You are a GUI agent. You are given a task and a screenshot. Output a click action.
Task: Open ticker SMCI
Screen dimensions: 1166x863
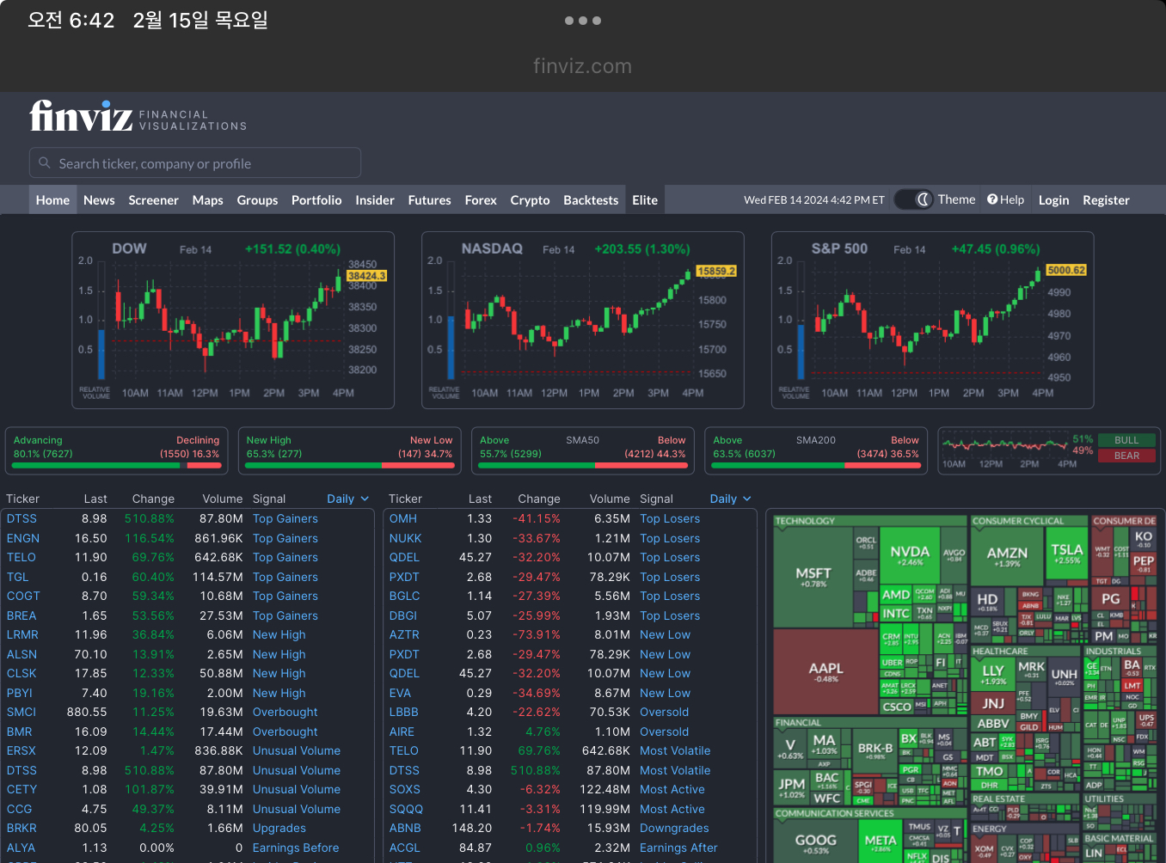tap(21, 712)
